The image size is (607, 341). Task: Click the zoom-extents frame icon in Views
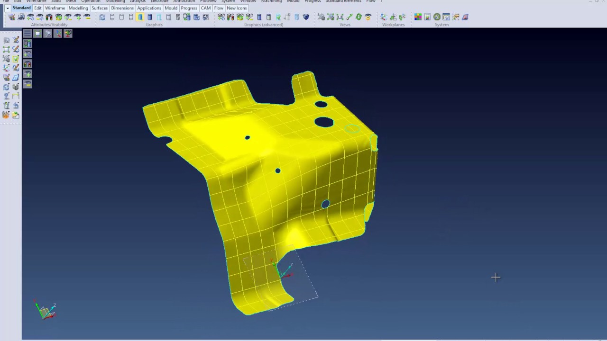click(x=340, y=17)
